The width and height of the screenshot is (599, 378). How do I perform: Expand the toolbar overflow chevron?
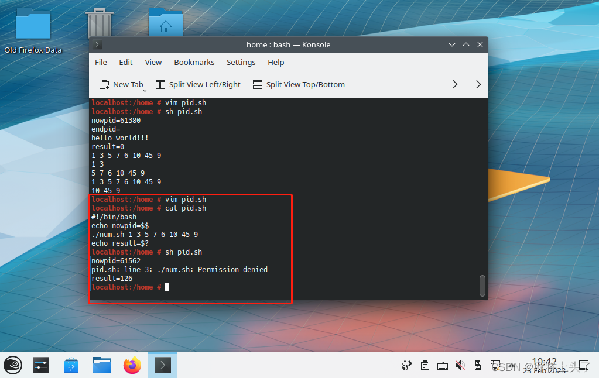click(x=455, y=84)
